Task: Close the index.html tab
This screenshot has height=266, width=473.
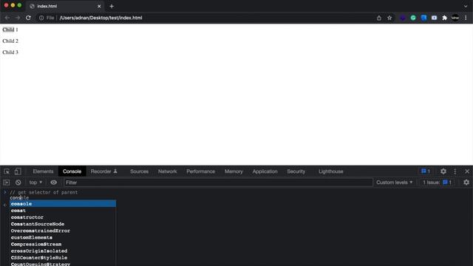Action: tap(99, 6)
